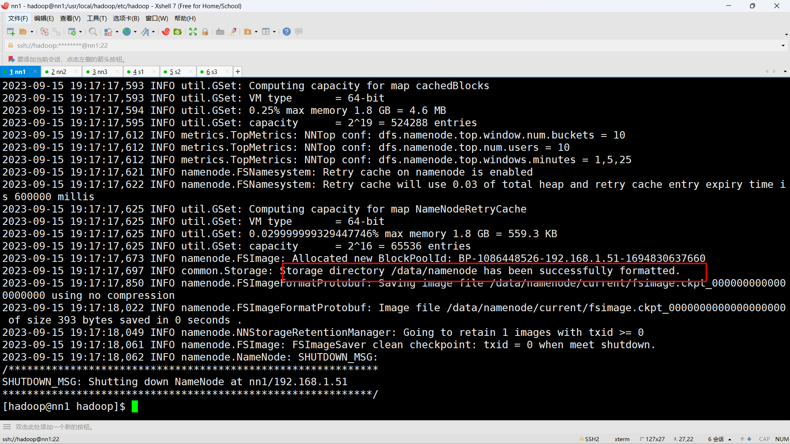Image resolution: width=790 pixels, height=444 pixels.
Task: Expand the Open folder dropdown arrow
Action: [32, 32]
